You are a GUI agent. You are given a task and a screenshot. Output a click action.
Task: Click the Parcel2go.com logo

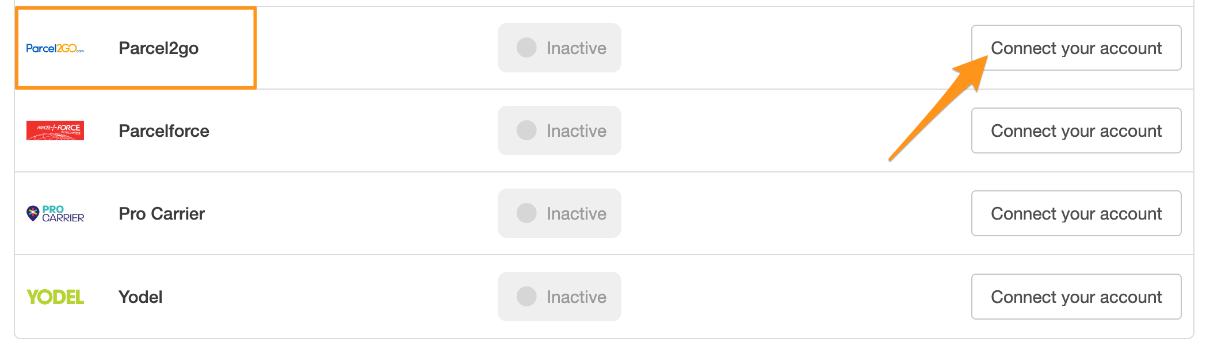pyautogui.click(x=55, y=48)
